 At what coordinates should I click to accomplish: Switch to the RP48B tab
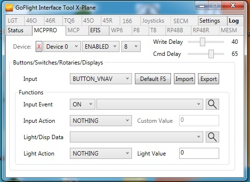178,30
